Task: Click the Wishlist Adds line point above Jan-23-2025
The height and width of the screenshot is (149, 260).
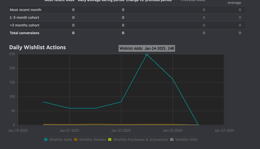Action: click(x=121, y=102)
